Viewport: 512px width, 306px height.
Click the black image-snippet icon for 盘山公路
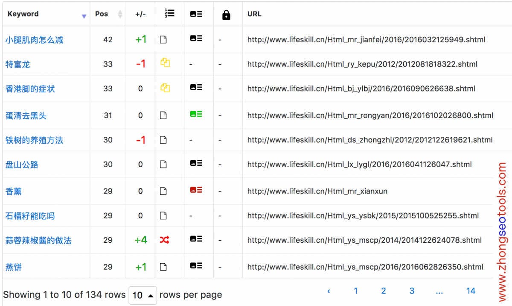point(196,163)
